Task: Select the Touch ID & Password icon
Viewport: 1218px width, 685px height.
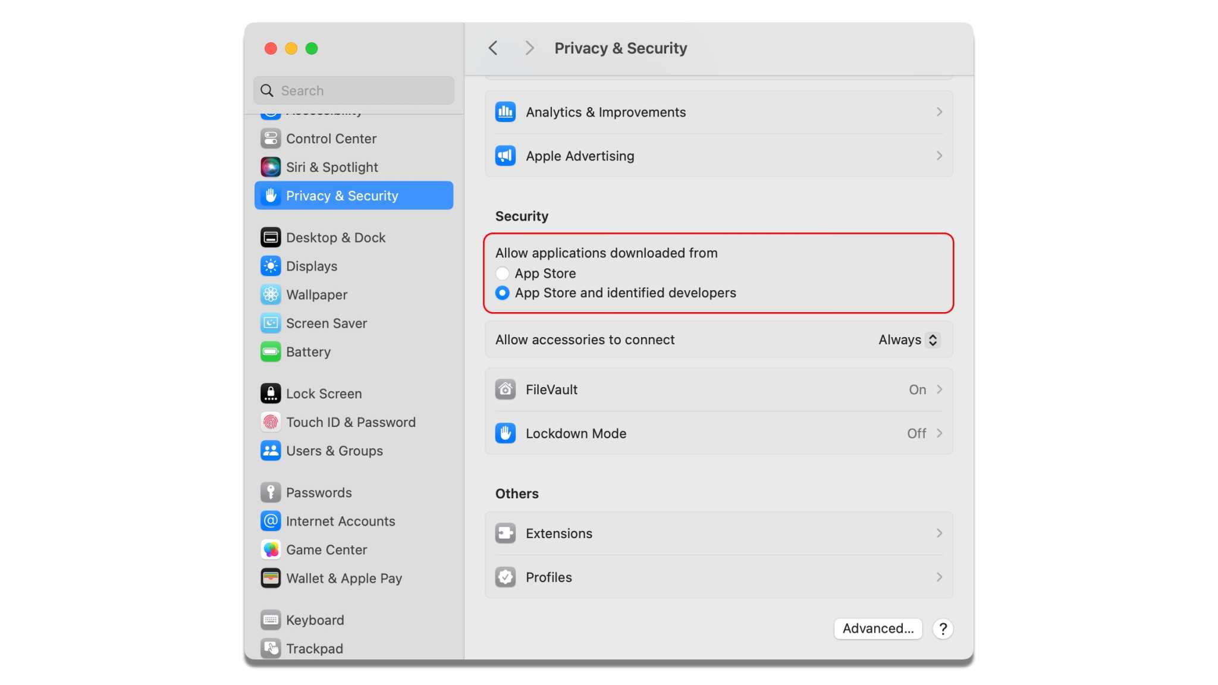Action: (271, 422)
